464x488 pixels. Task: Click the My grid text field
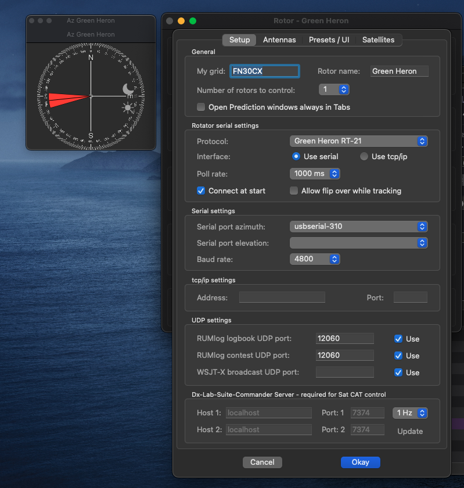pos(265,71)
